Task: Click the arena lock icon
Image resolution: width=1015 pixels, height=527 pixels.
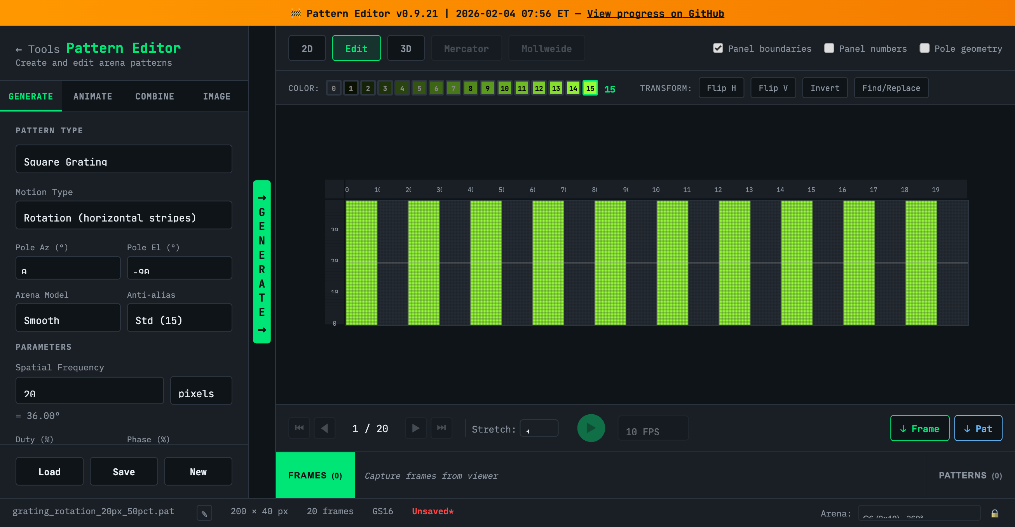Action: pyautogui.click(x=994, y=513)
